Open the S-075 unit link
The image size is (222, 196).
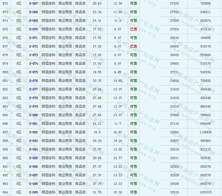tap(33, 72)
